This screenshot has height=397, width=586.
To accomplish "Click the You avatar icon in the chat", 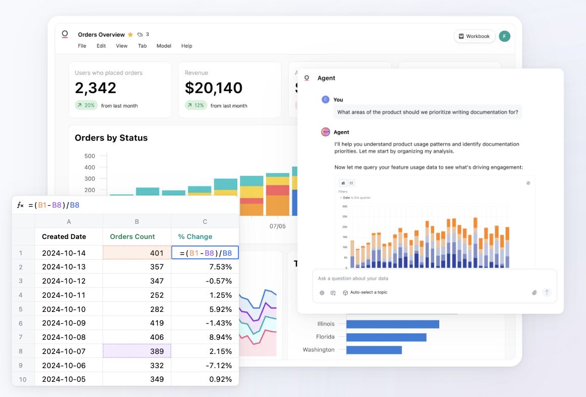I will [325, 99].
